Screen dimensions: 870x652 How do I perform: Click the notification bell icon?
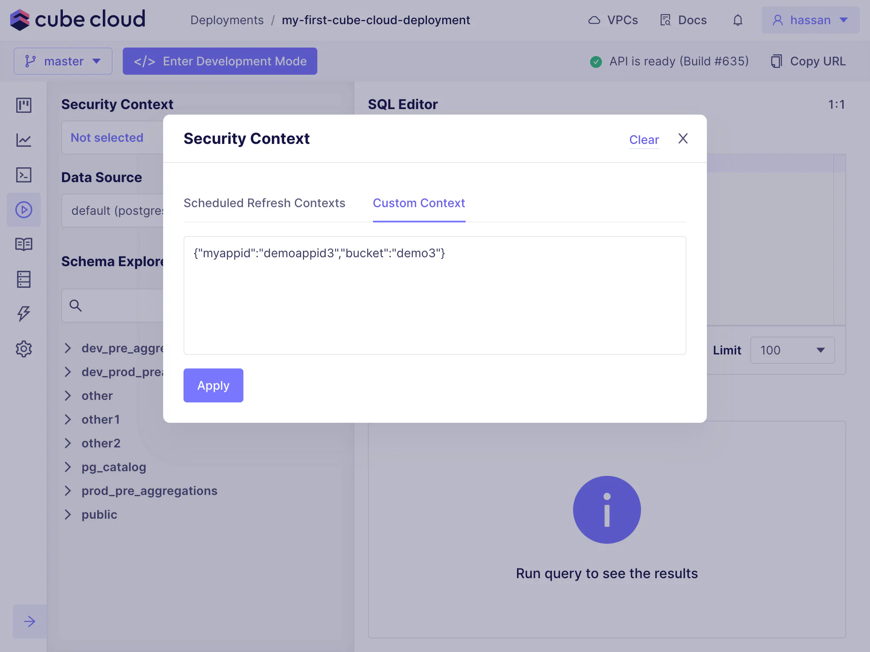point(738,20)
